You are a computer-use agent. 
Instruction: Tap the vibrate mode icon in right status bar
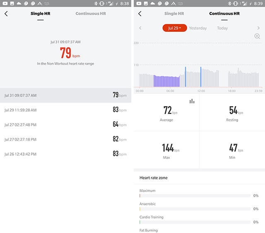[235, 3]
